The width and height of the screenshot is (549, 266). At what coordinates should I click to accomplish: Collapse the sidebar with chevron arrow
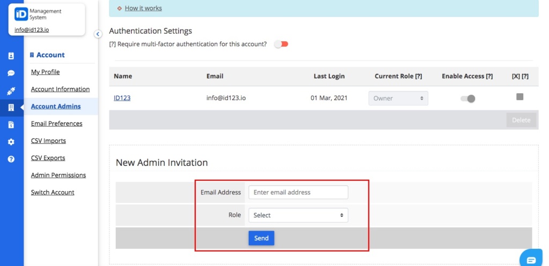pos(98,34)
